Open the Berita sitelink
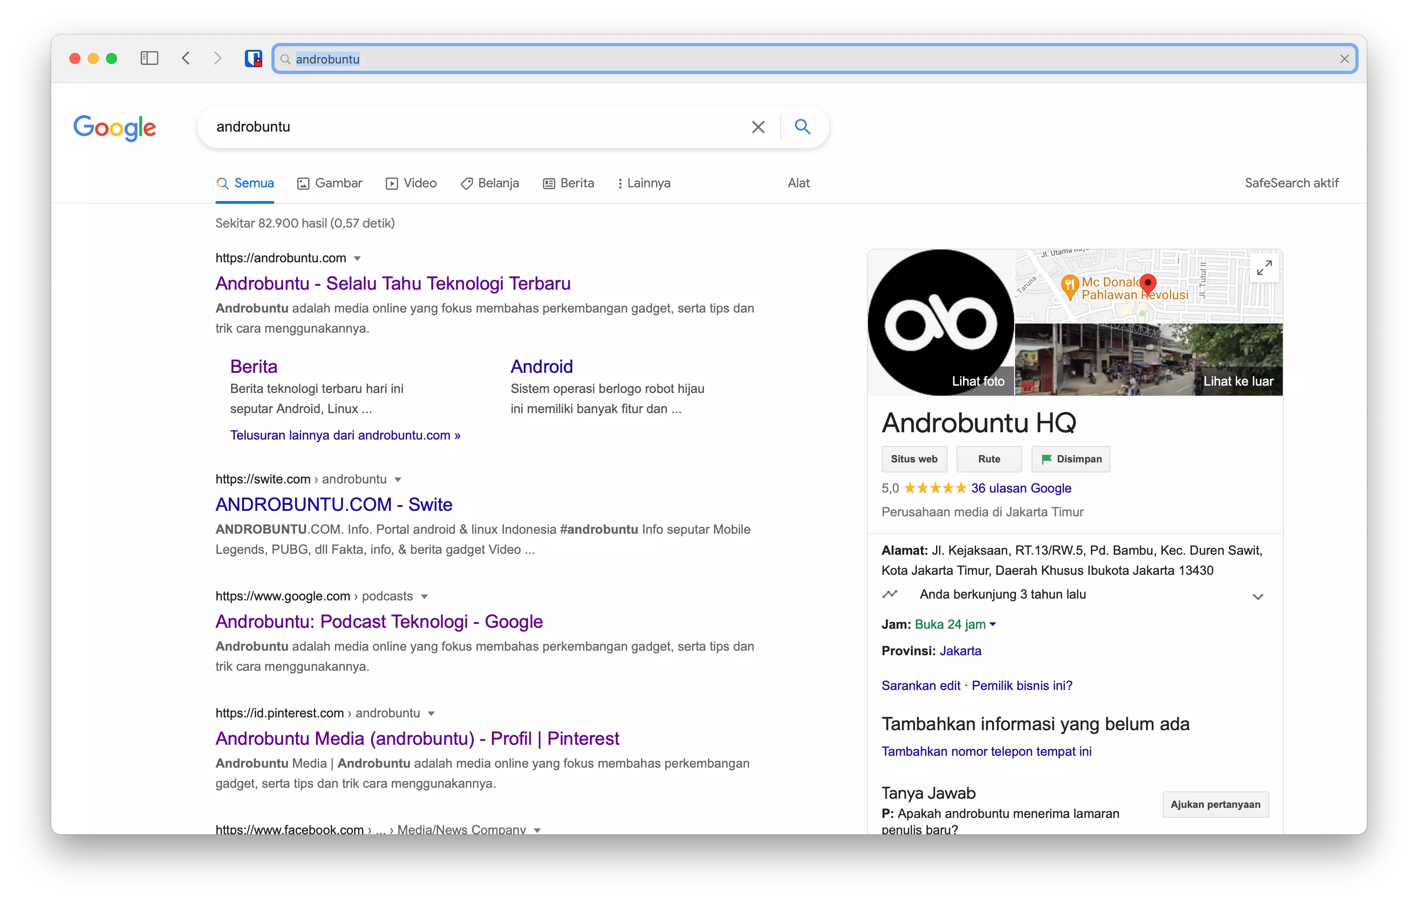1418x902 pixels. coord(253,366)
